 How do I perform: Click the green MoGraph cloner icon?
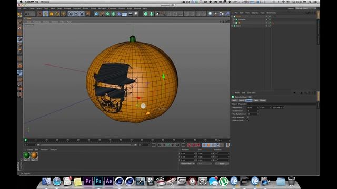point(146,14)
